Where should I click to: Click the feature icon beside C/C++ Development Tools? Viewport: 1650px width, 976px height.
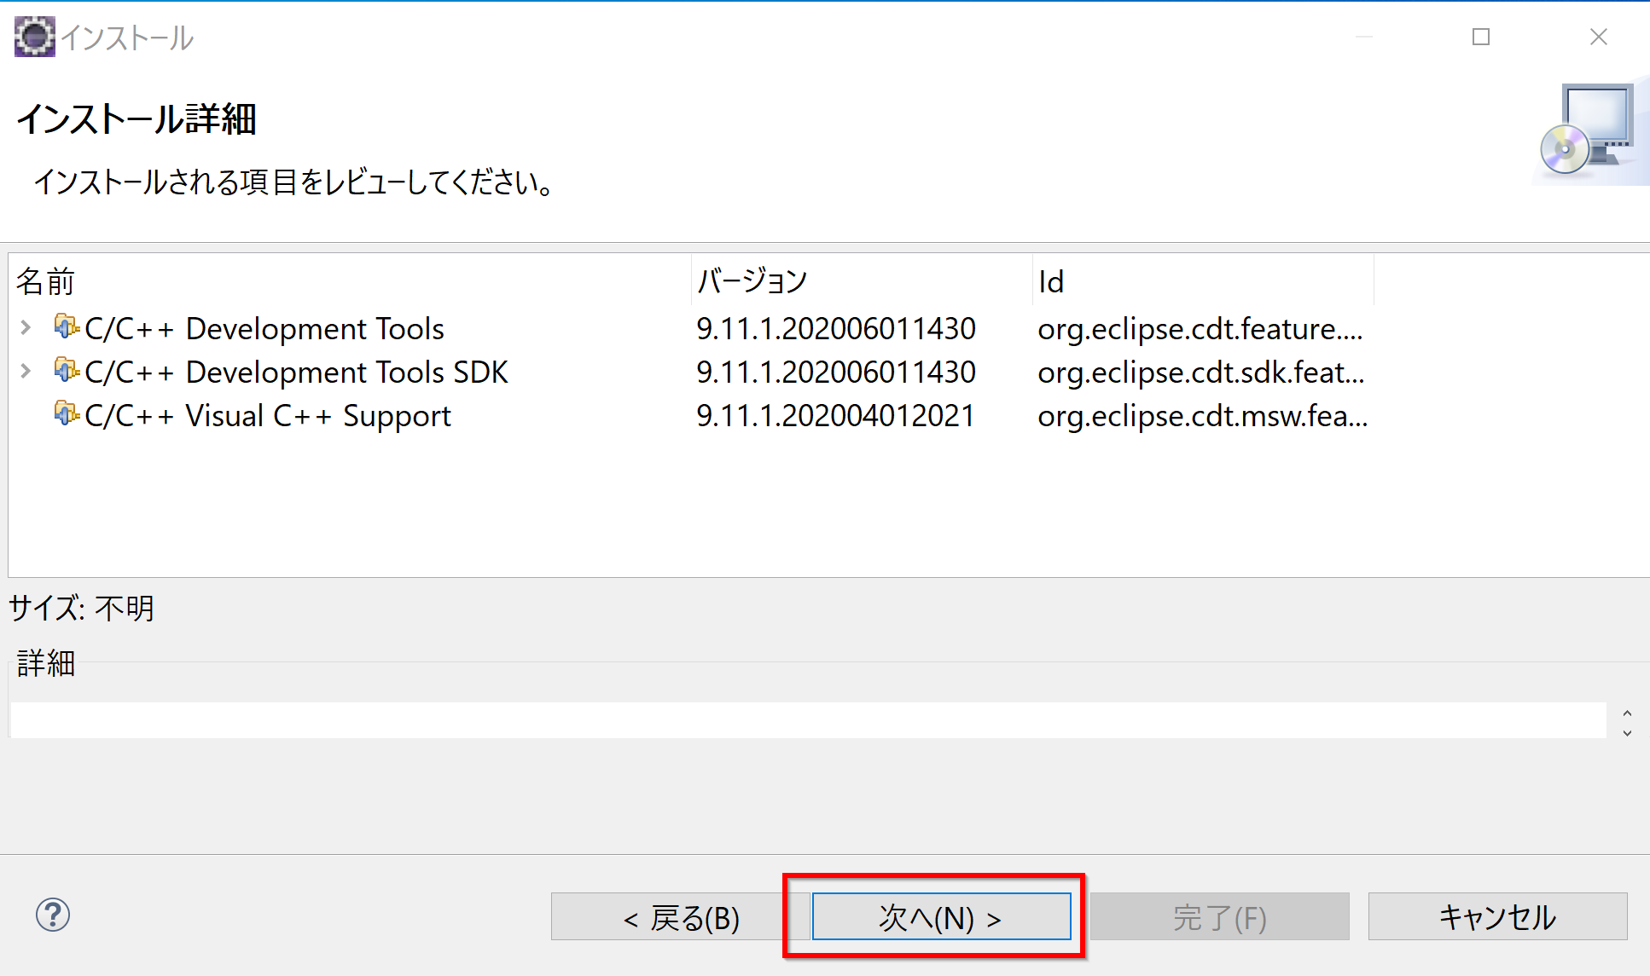click(67, 326)
